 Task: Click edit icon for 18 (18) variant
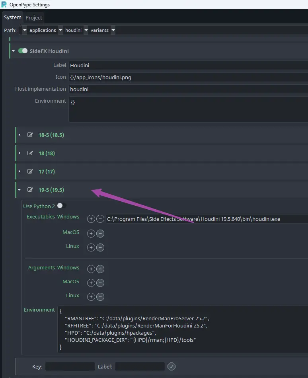[x=30, y=153]
